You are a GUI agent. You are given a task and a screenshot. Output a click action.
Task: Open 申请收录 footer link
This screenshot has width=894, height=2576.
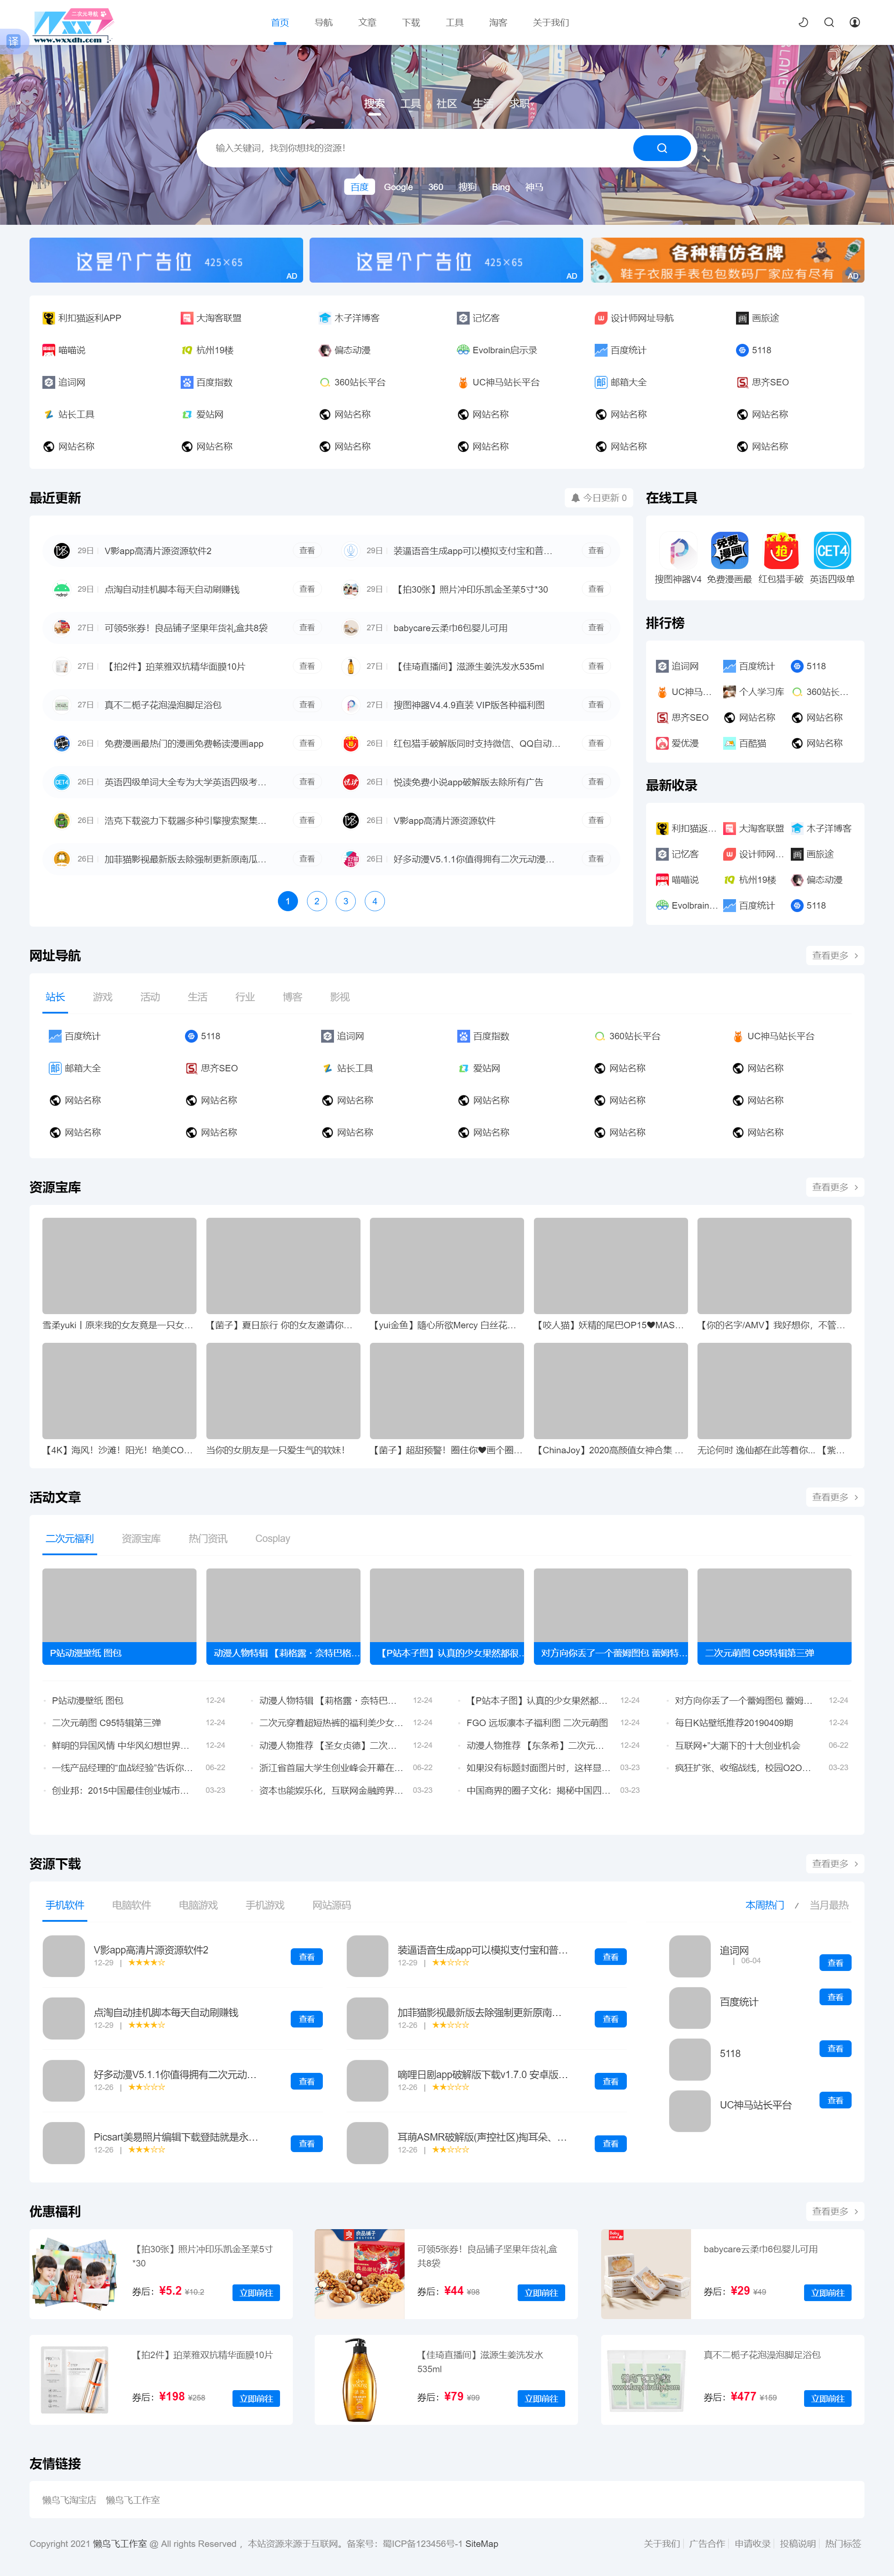pos(752,2543)
